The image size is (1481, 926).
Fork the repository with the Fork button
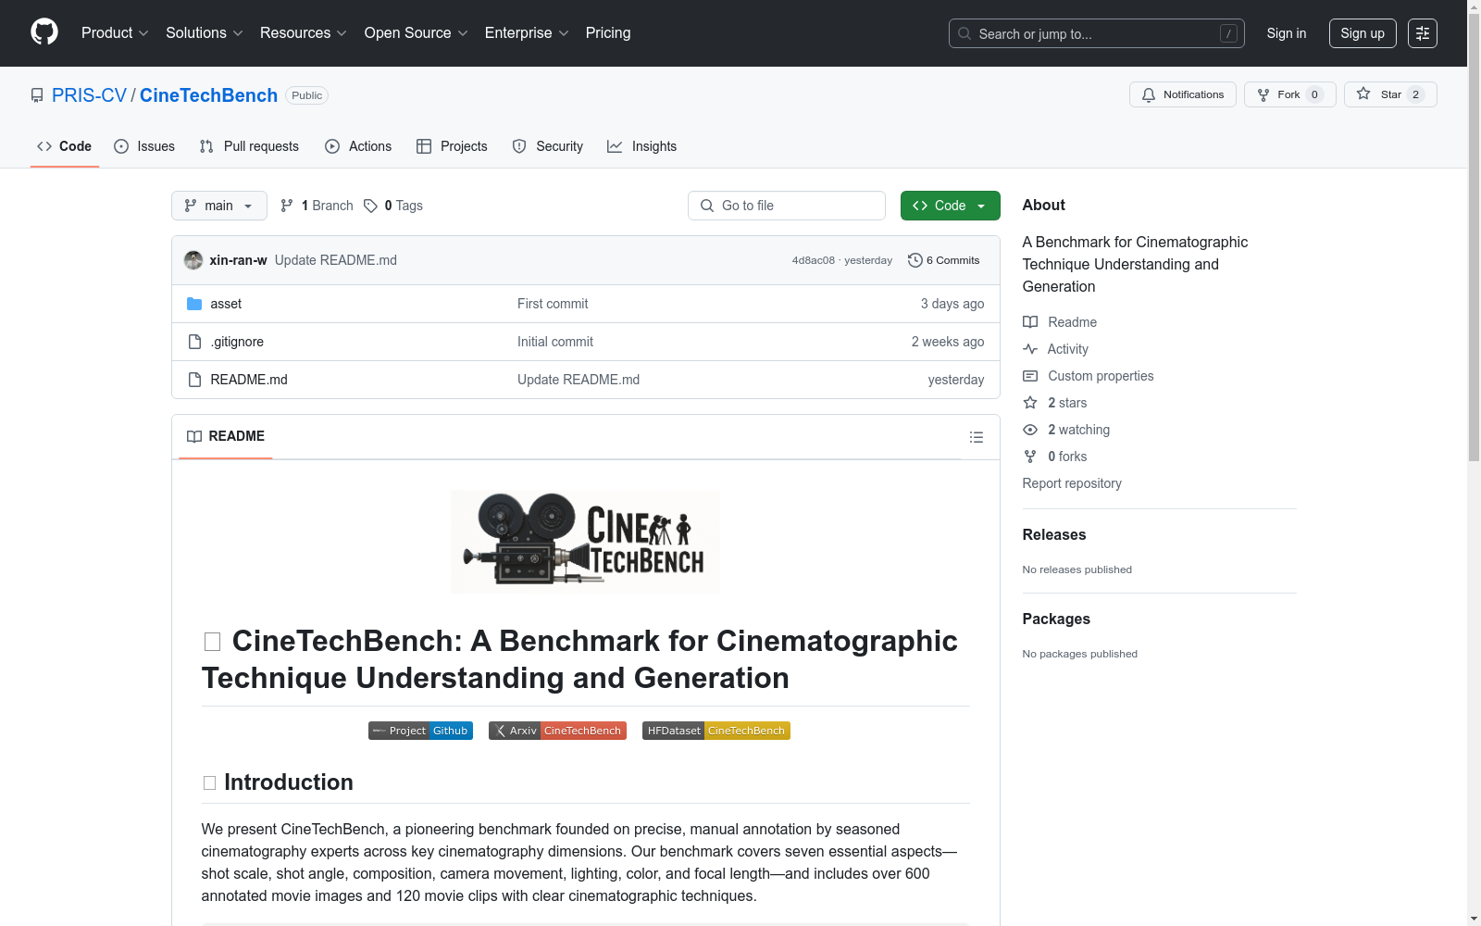point(1290,94)
